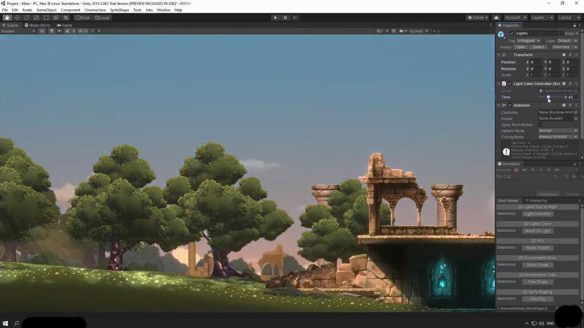584x328 pixels.
Task: Click the Water Shader selection button
Action: (537, 248)
